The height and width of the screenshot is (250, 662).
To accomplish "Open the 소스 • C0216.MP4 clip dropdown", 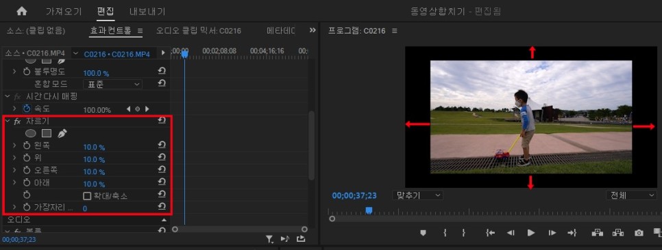I will 75,53.
